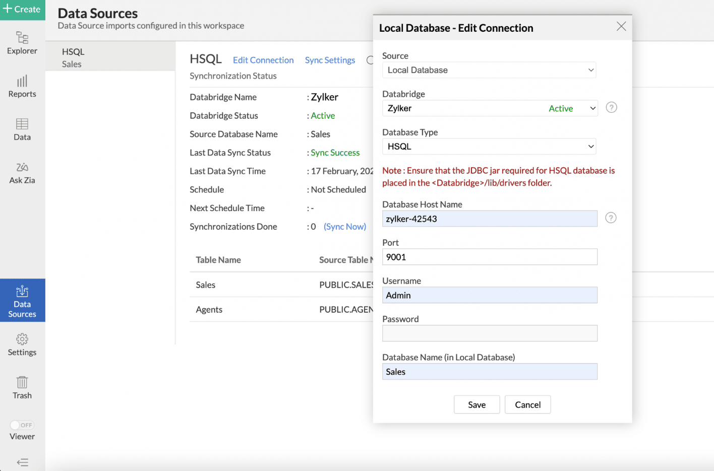Expand the Source dropdown
Screen dimensions: 714x471
[489, 70]
